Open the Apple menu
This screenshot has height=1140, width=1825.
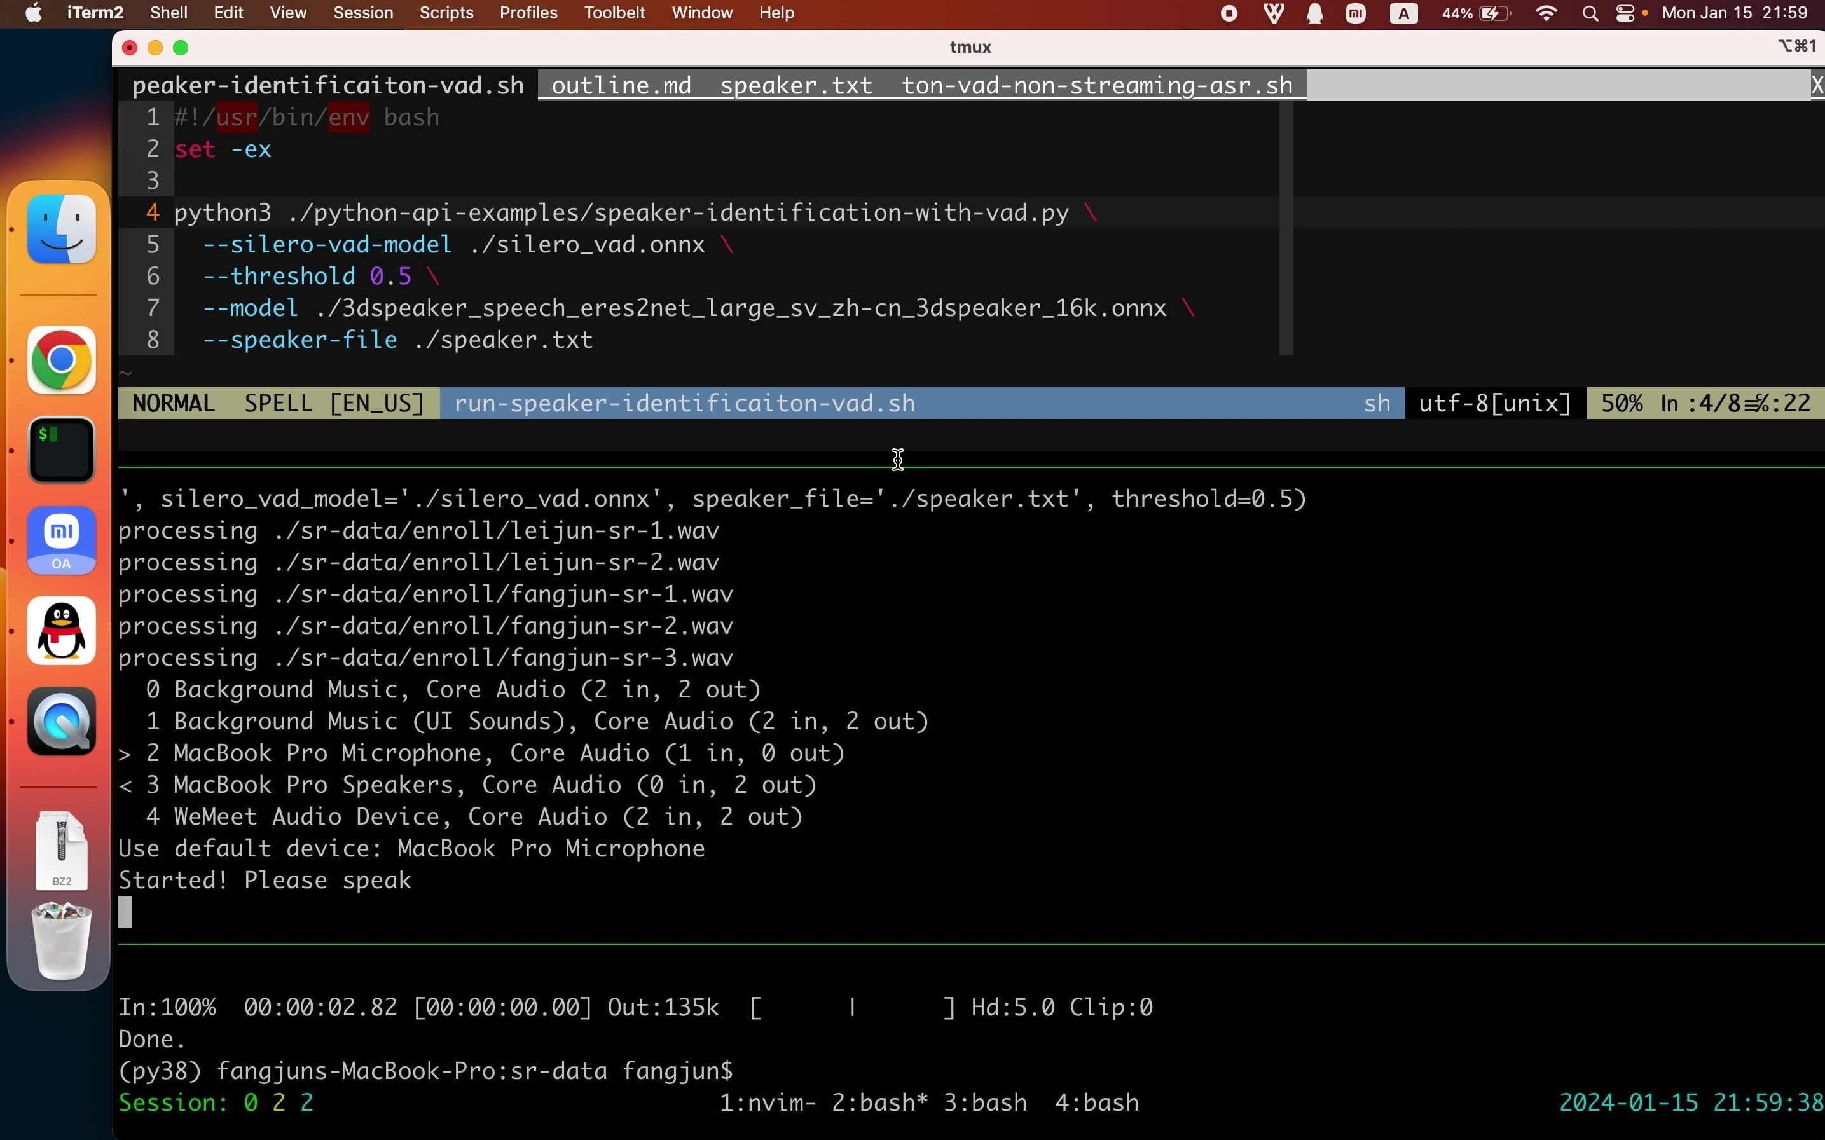pyautogui.click(x=33, y=13)
